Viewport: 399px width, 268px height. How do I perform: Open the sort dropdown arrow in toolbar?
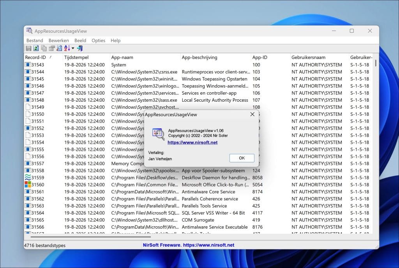click(73, 48)
